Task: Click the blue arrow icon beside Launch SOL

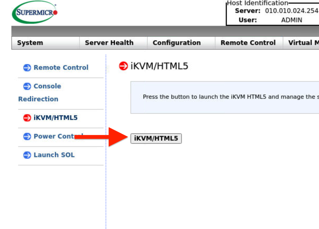Action: pyautogui.click(x=27, y=155)
